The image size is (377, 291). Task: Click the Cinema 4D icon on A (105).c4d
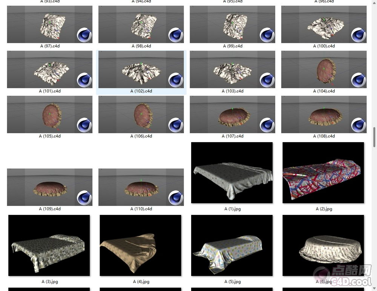coord(84,125)
